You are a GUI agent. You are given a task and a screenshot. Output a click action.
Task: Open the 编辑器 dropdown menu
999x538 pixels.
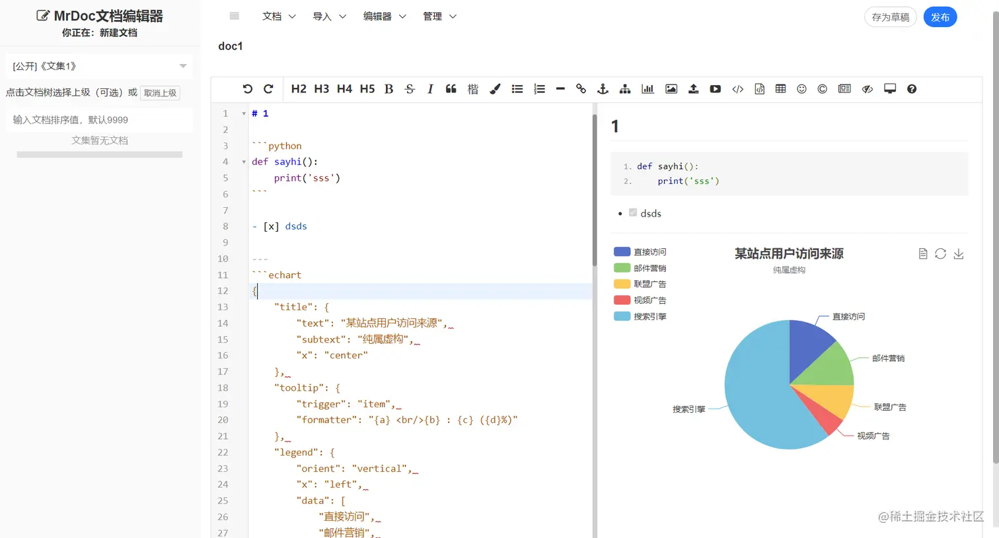pyautogui.click(x=385, y=17)
